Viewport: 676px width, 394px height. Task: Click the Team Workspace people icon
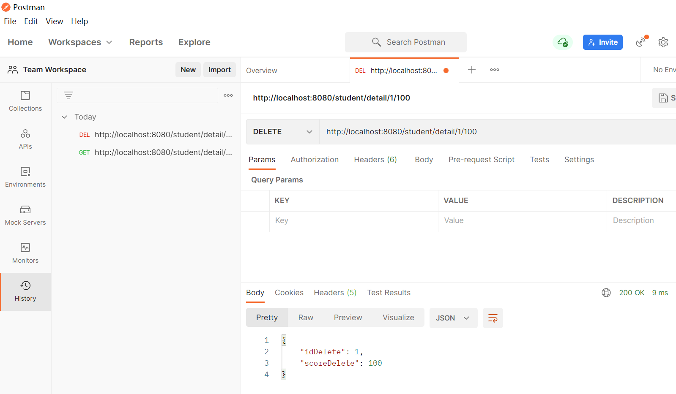pyautogui.click(x=13, y=70)
